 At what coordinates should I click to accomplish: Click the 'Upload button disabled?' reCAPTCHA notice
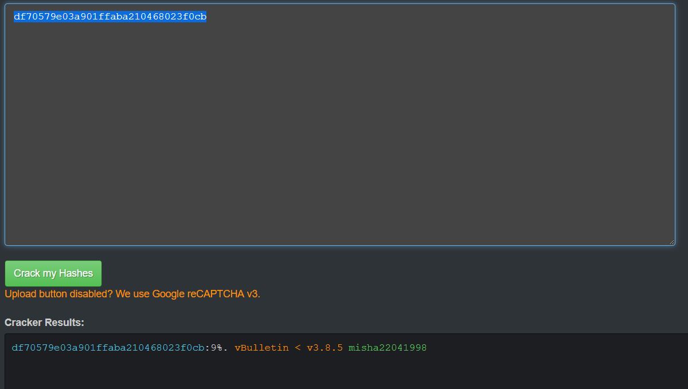coord(132,294)
